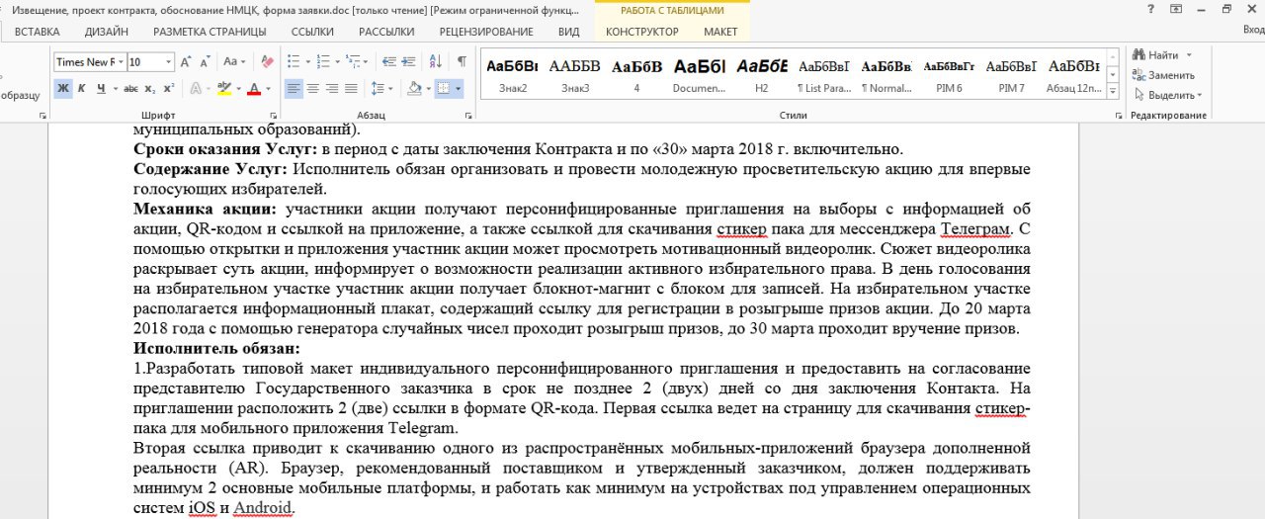The width and height of the screenshot is (1265, 519).
Task: Open the РЕЦЕНЗИРОВАНИЕ tab
Action: [486, 32]
